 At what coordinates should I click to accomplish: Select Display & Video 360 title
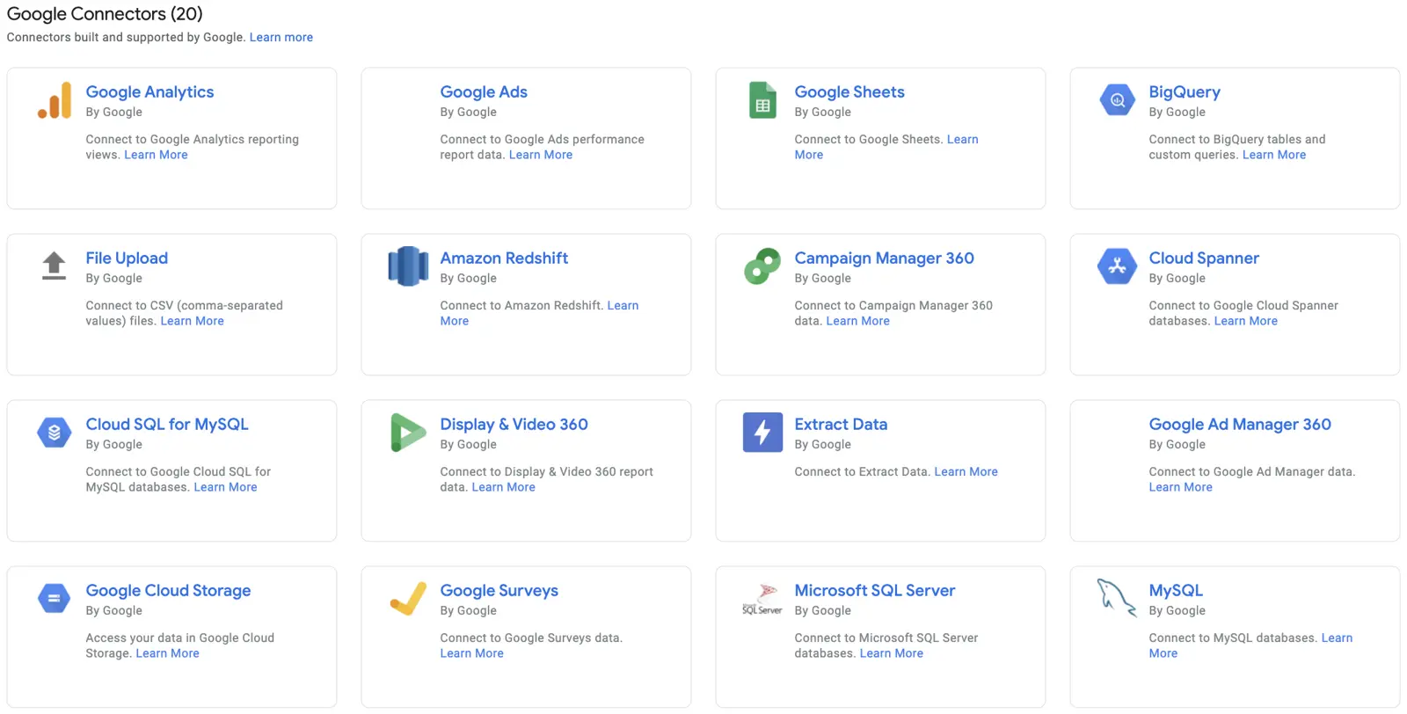click(x=514, y=425)
